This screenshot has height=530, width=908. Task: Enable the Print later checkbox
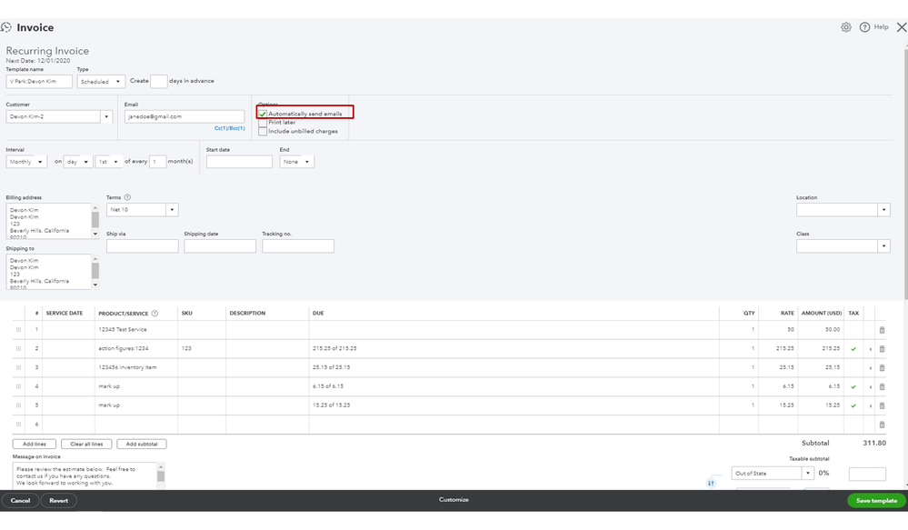tap(264, 122)
